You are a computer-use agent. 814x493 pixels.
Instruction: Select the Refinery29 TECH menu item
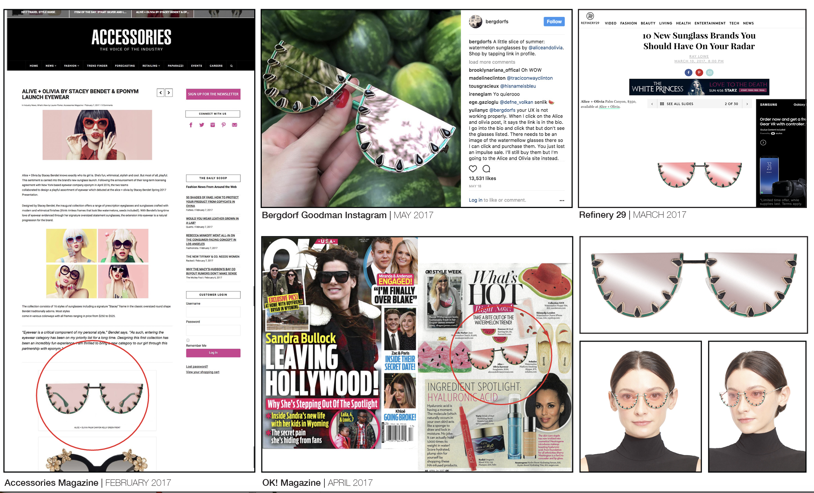(x=734, y=23)
